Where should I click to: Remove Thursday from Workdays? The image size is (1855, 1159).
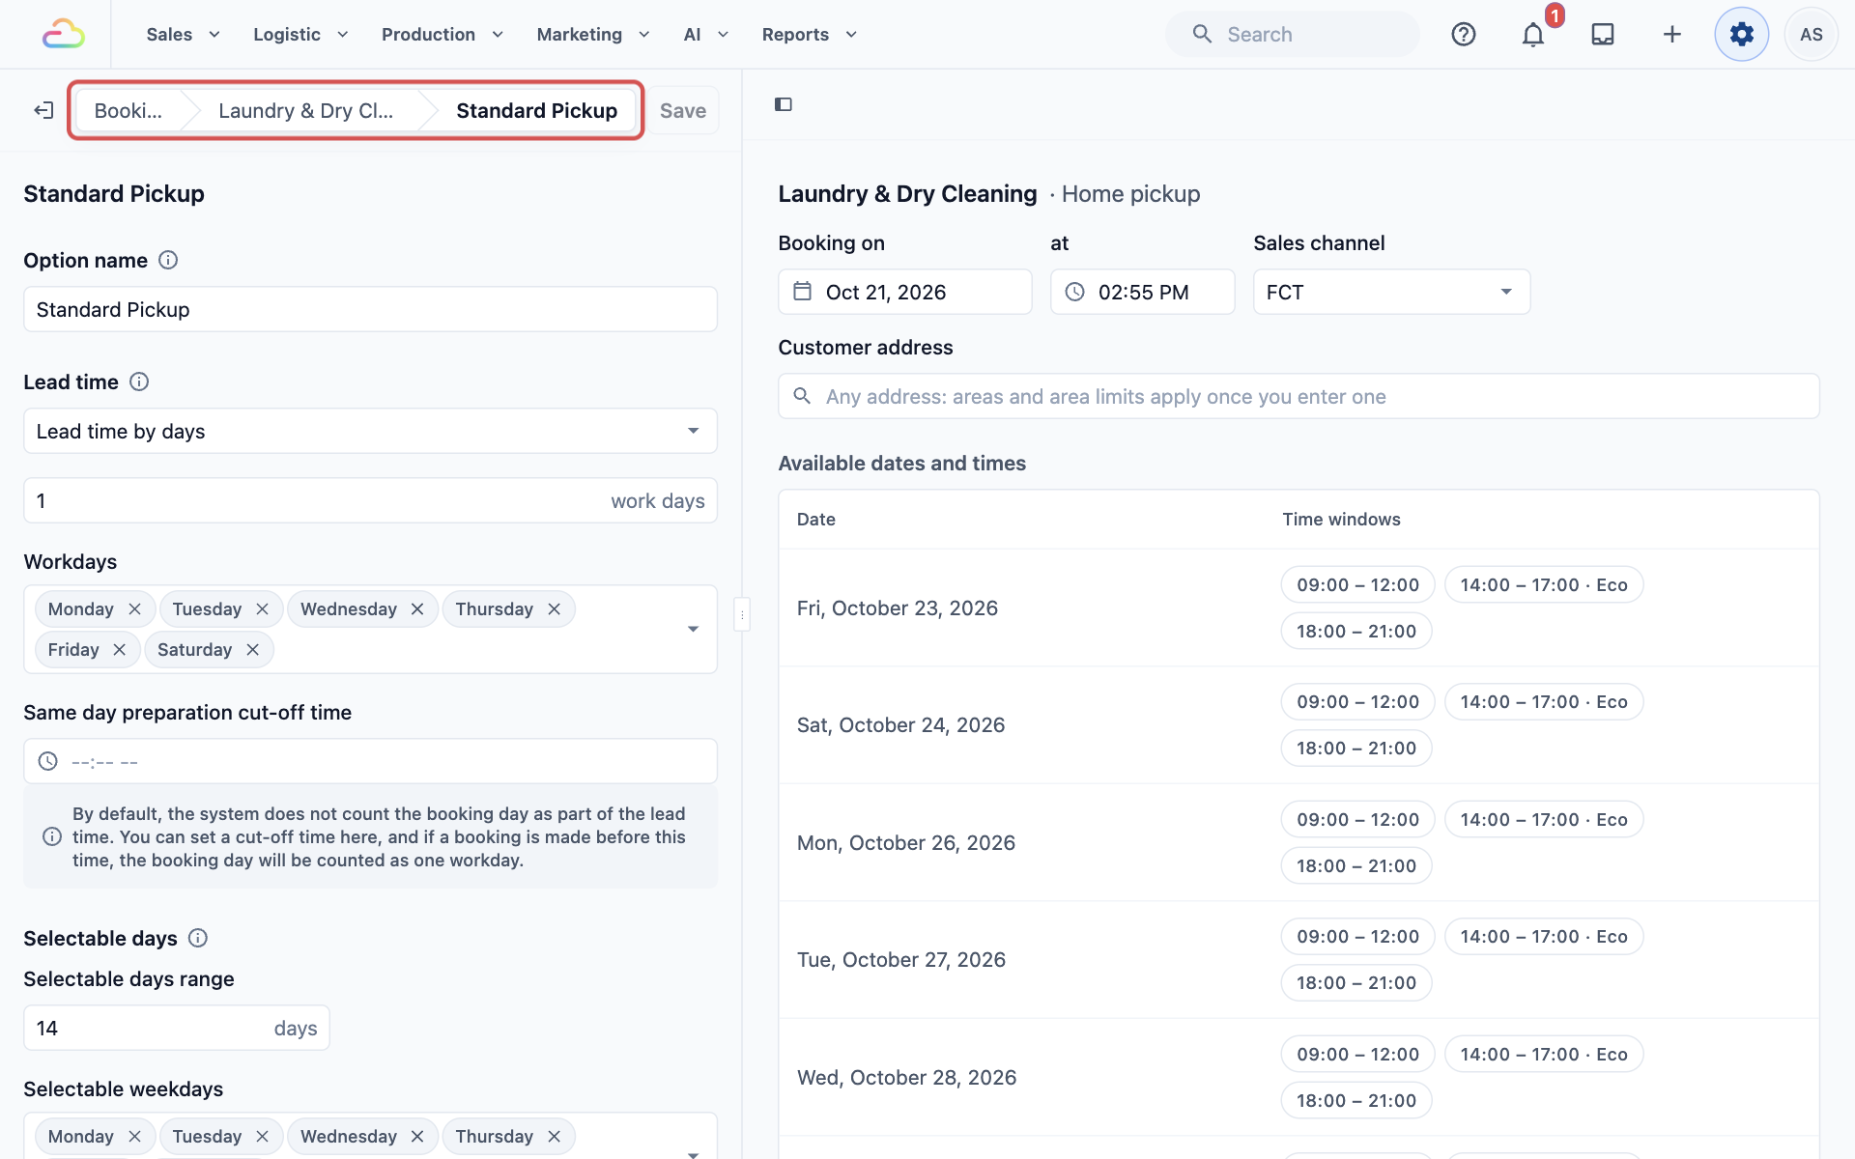[555, 609]
